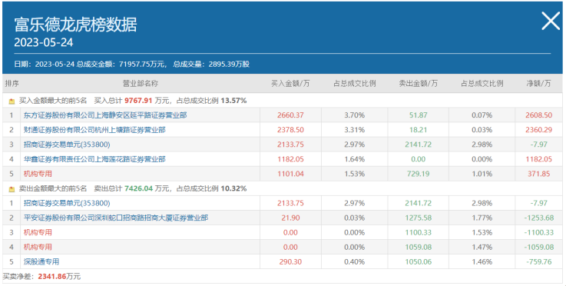This screenshot has width=566, height=286.
Task: Select the ratio value 3.31%
Action: (355, 130)
